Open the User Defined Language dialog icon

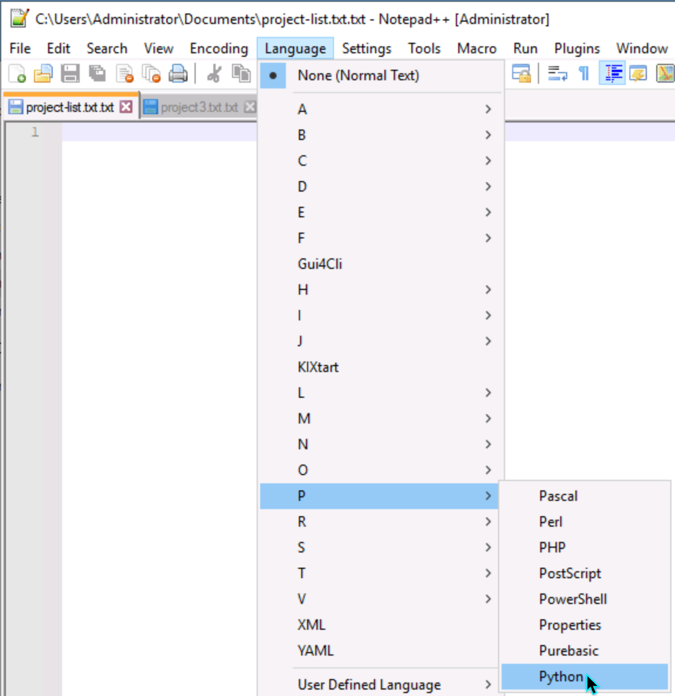(639, 73)
